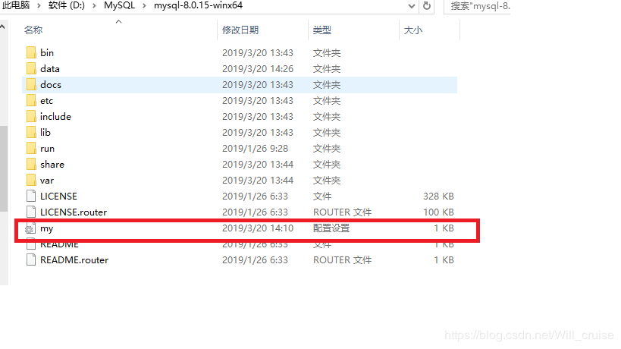The image size is (621, 349).
Task: Click the run folder icon
Action: coord(31,149)
